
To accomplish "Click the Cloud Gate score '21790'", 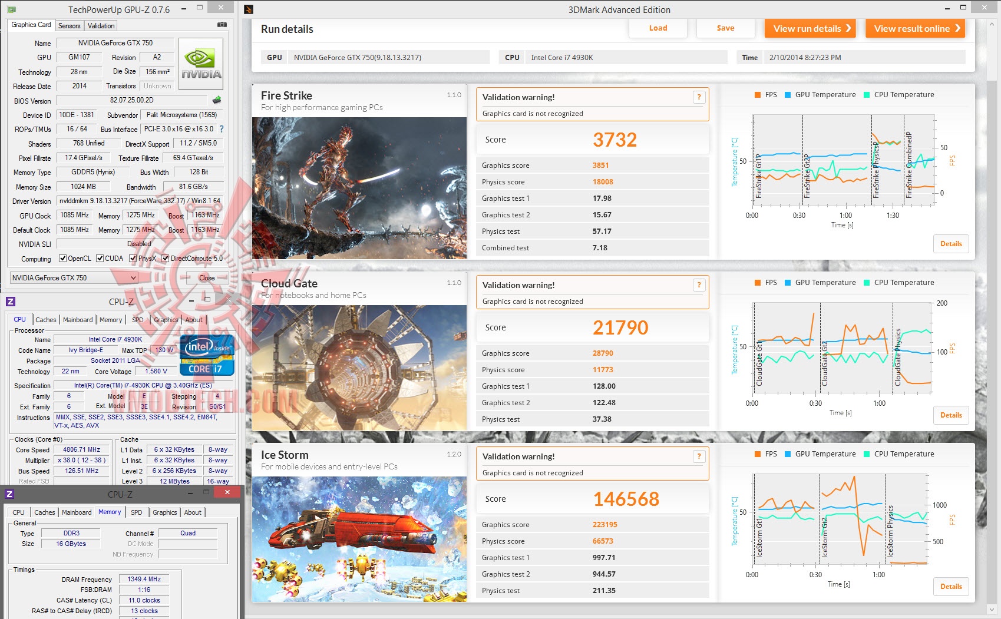I will (620, 327).
